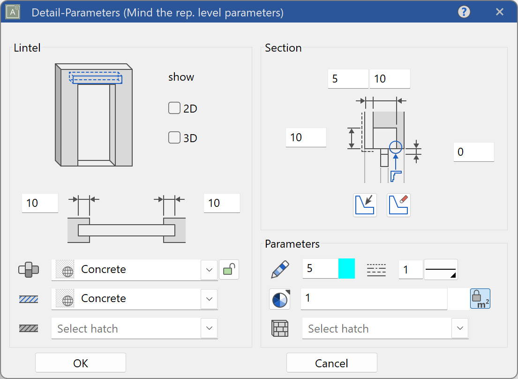Click the pen thickness pencil icon
The height and width of the screenshot is (379, 518).
(280, 269)
